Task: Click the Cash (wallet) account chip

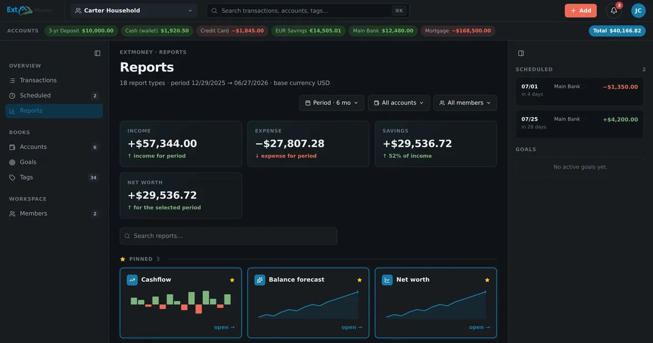Action: point(157,31)
